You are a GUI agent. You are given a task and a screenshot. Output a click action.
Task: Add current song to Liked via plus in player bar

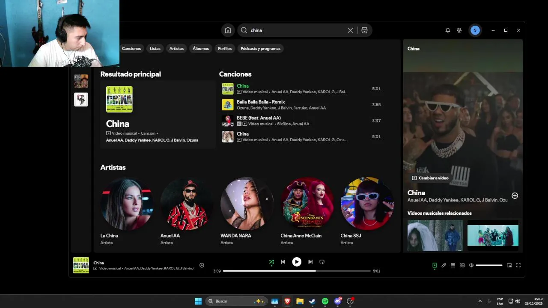(202, 265)
